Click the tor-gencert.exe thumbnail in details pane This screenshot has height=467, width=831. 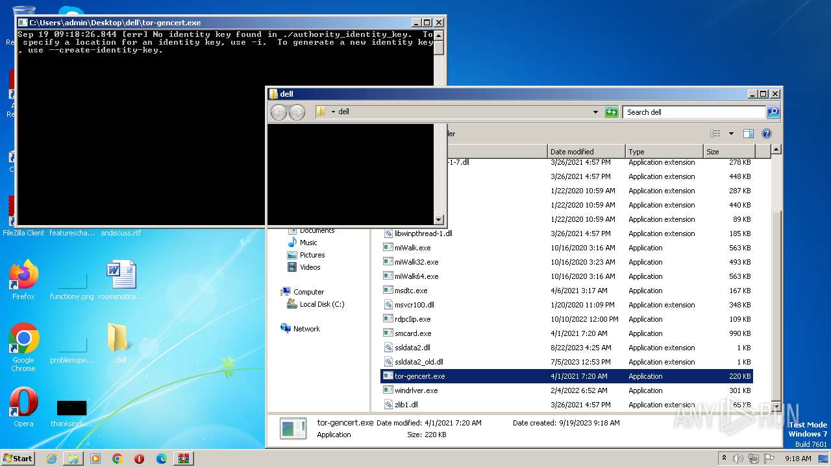click(293, 428)
